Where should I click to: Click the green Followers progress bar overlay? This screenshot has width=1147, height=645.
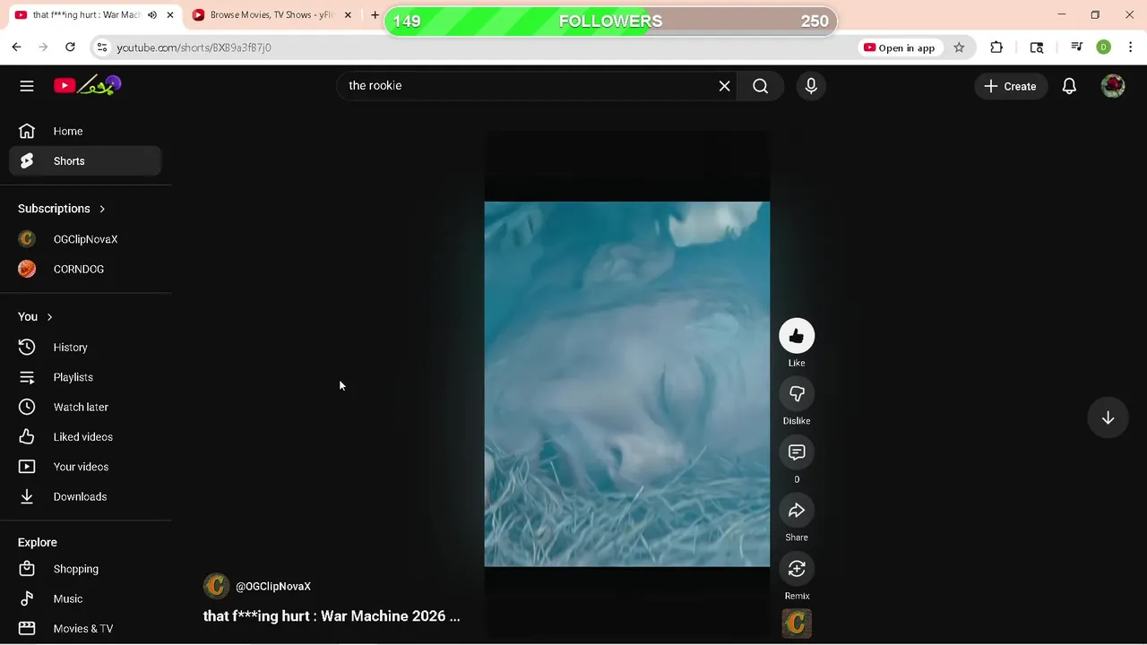tap(611, 21)
